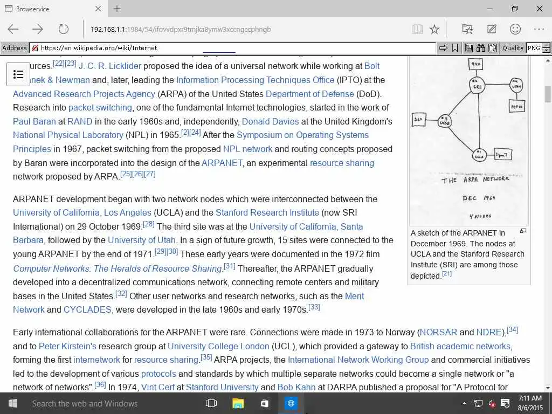The image size is (552, 414).
Task: Open the Vint Cerf link
Action: tap(158, 387)
